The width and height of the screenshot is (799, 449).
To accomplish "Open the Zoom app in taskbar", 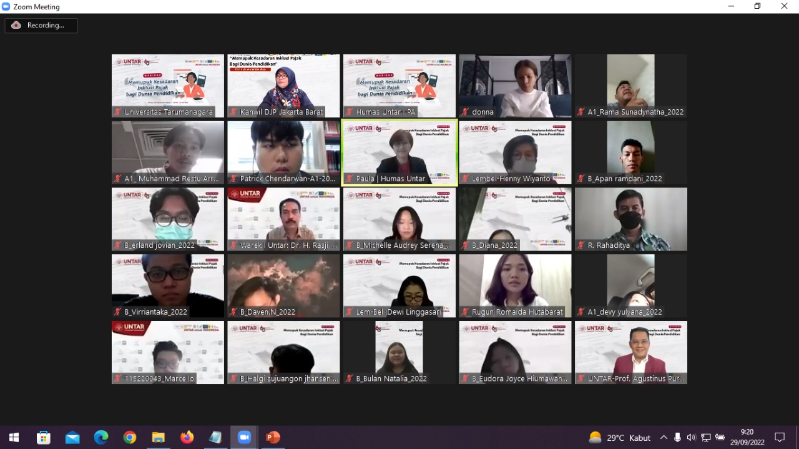I will pyautogui.click(x=244, y=437).
